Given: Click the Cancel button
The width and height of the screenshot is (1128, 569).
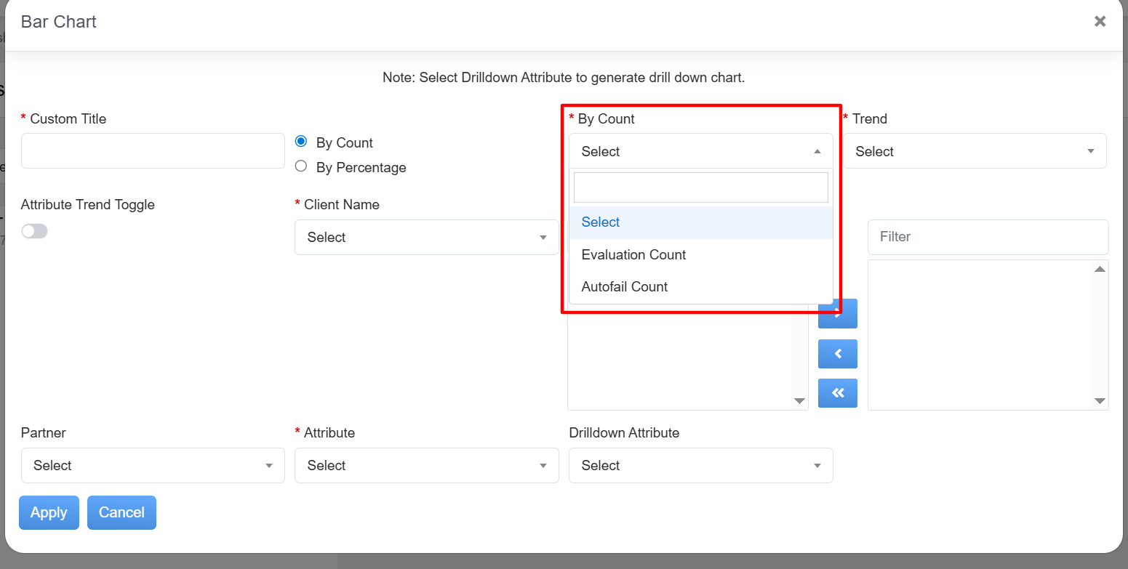Looking at the screenshot, I should tap(121, 513).
